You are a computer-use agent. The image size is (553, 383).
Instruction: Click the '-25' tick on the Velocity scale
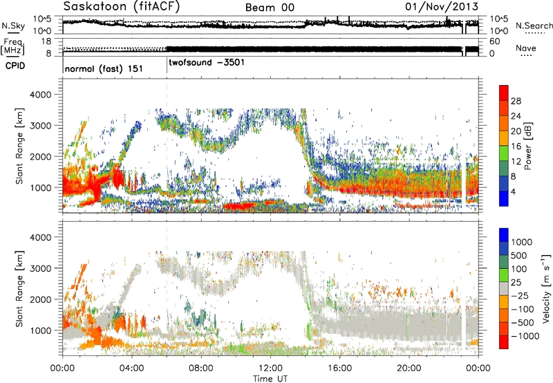(x=520, y=296)
